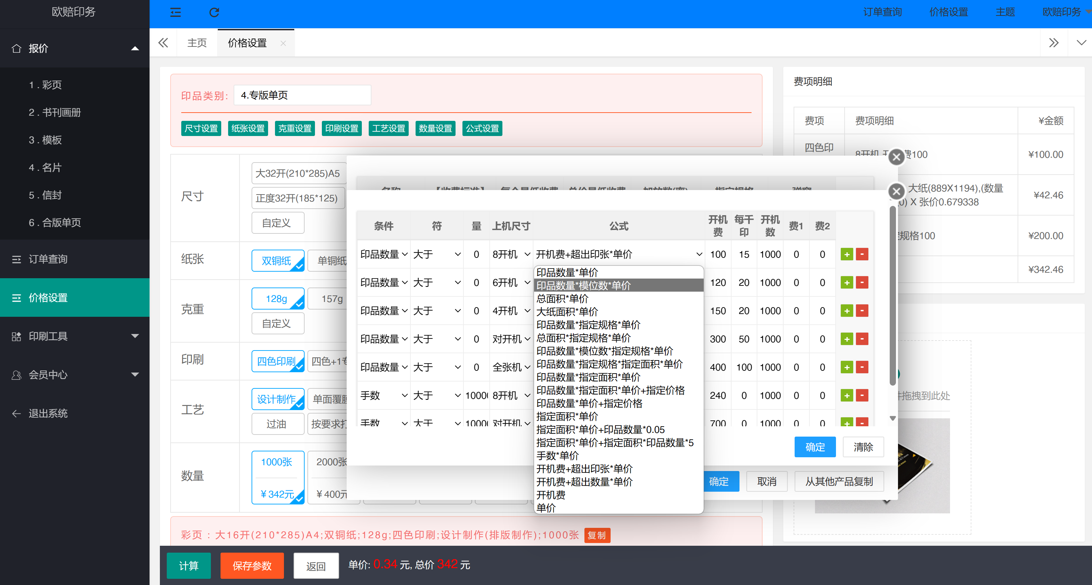Open 订单查询 in the top navigation
This screenshot has height=585, width=1092.
click(882, 12)
